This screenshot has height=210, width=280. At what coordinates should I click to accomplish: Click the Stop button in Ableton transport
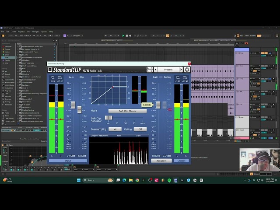pyautogui.click(x=126, y=36)
